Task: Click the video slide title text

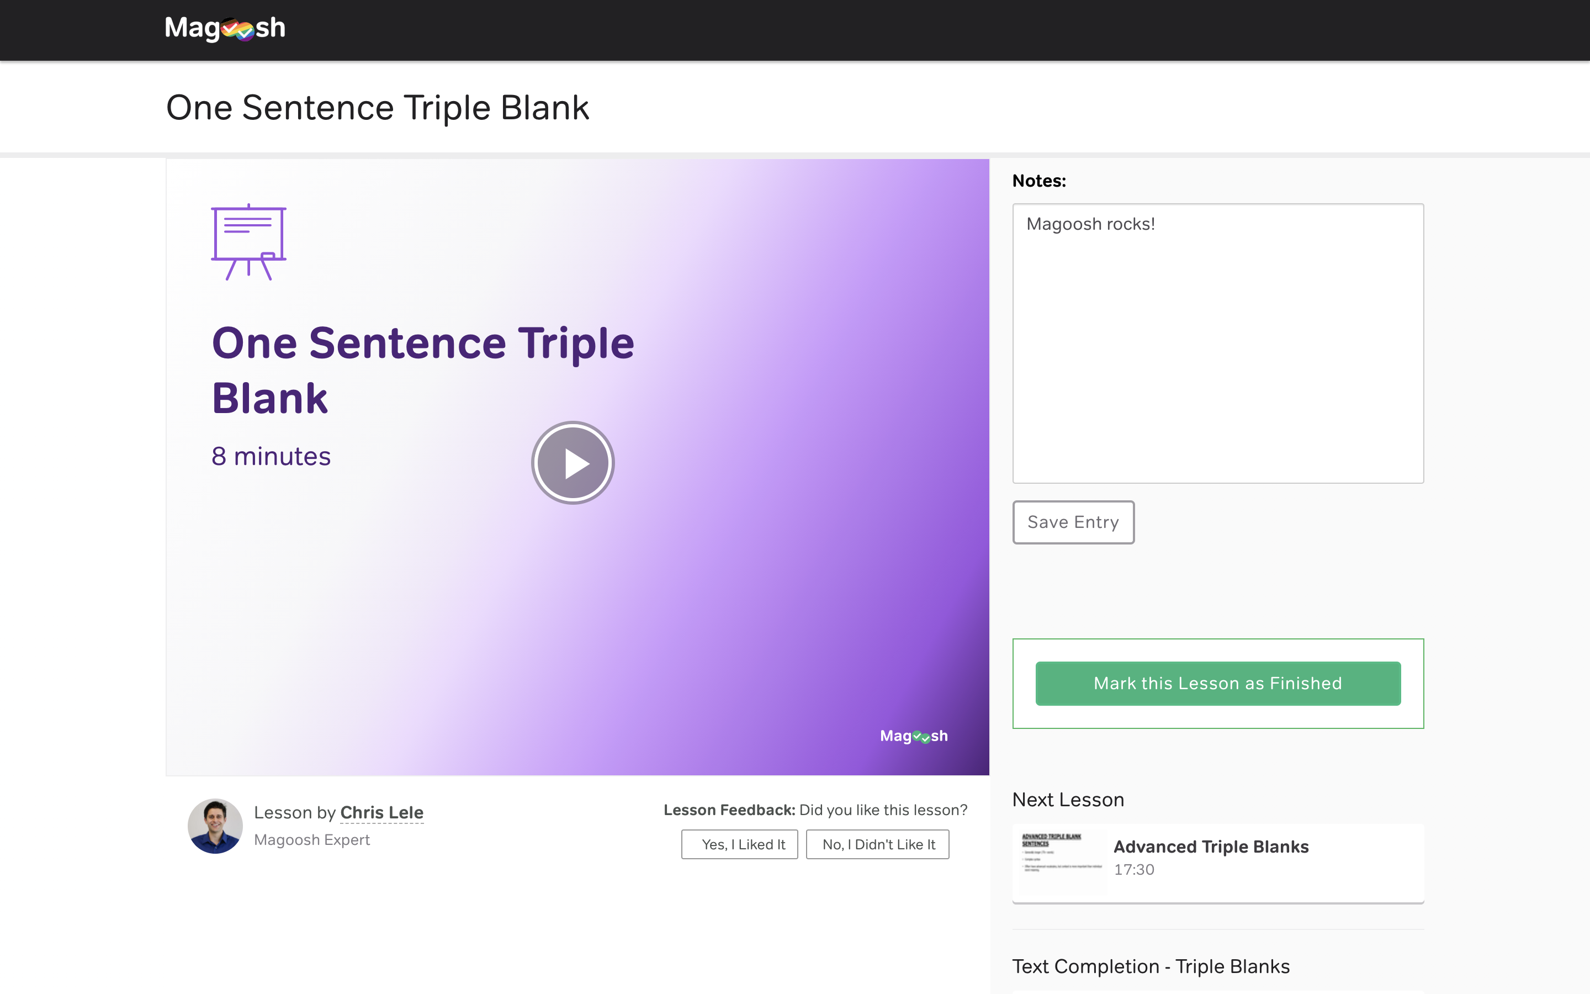Action: point(422,370)
